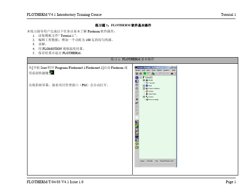Image resolution: width=251 pixels, height=194 pixels.
Task: Open the Tools menu
Action: 154,70
